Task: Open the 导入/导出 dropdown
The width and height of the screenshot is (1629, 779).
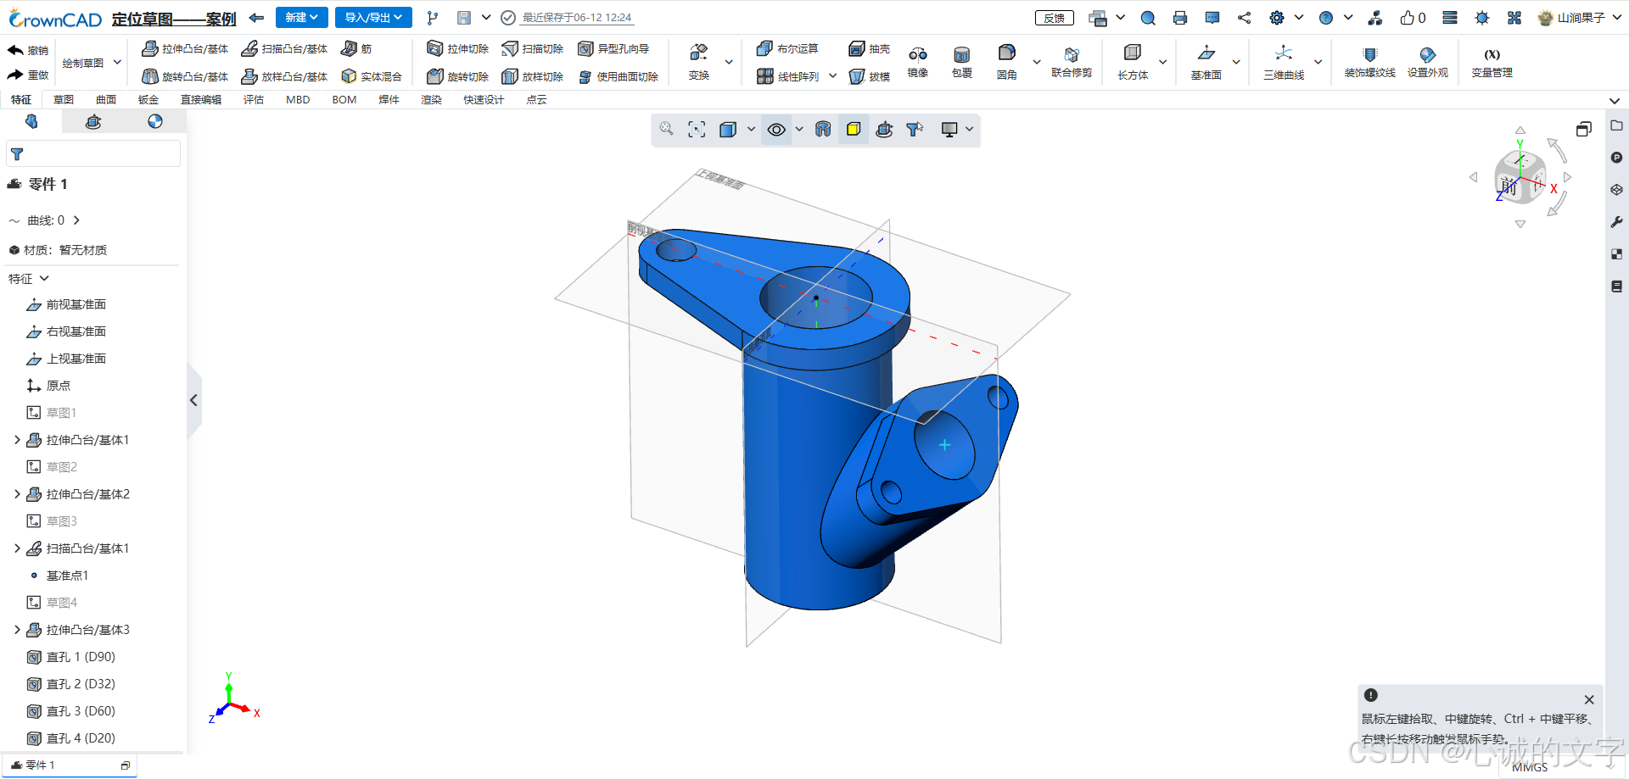Action: point(373,17)
